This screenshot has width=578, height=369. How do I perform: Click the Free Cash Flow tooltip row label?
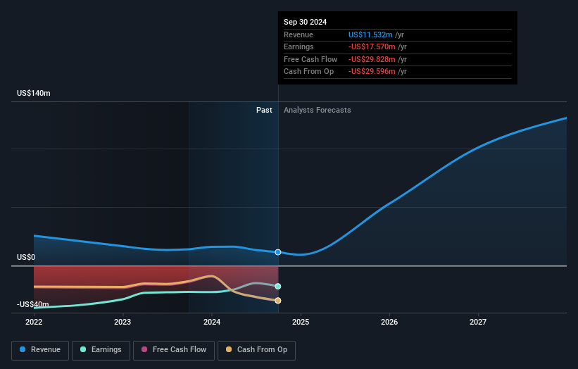[x=310, y=59]
